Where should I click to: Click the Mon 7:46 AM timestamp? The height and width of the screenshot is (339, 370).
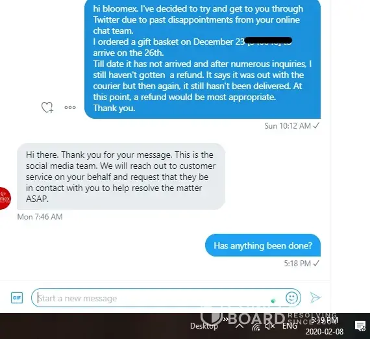click(x=40, y=217)
